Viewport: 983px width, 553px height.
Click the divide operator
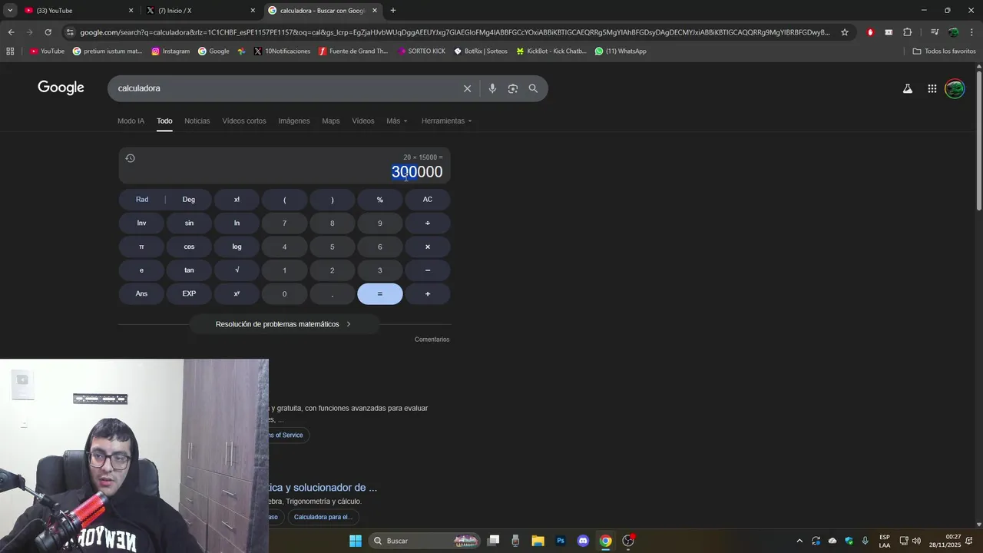click(428, 223)
